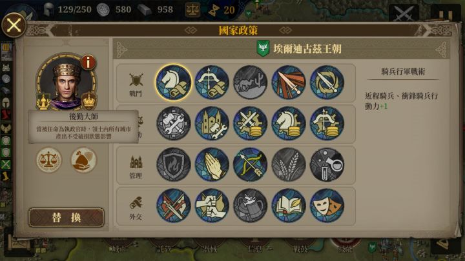Select the scales of justice trait medallion

pos(49,160)
